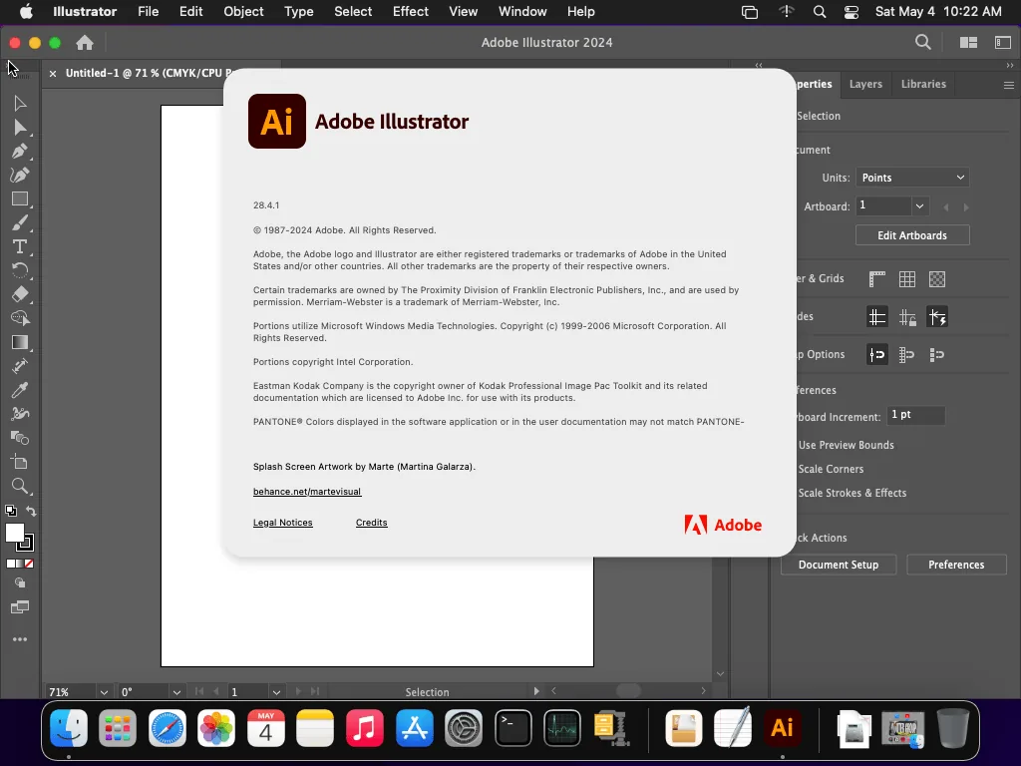Screen dimensions: 1021x766
Task: Select the Rectangle tool
Action: click(20, 198)
